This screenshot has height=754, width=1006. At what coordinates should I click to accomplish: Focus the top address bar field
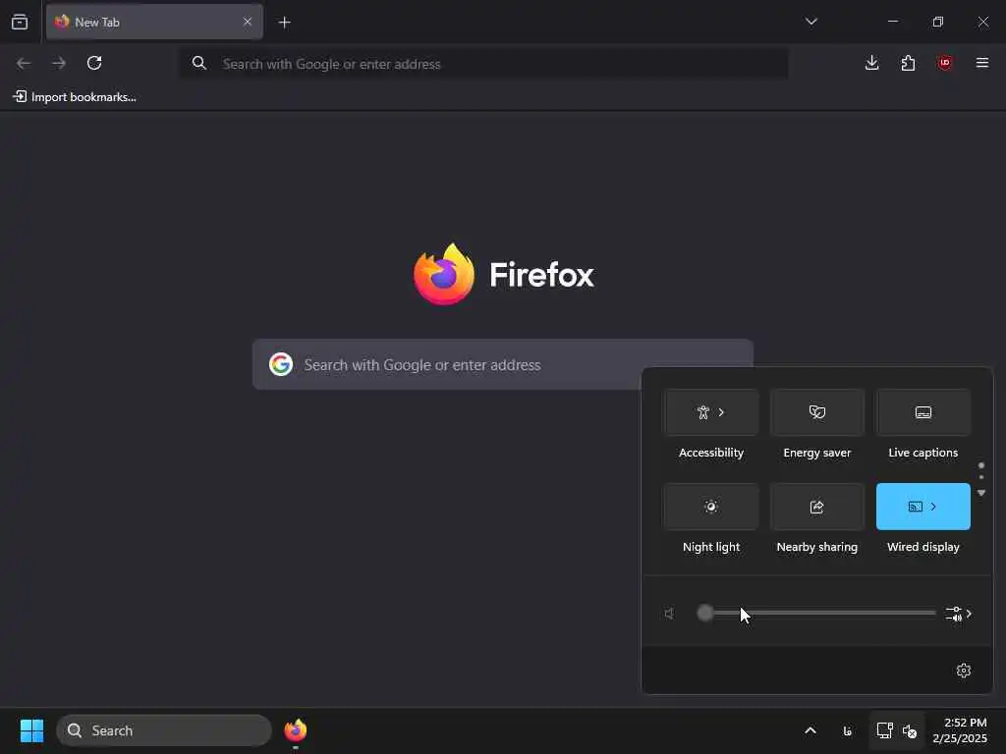tap(483, 64)
